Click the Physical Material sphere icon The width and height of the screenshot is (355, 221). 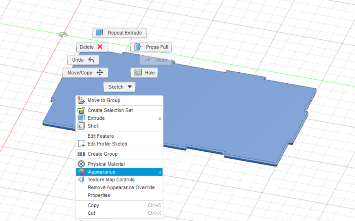81,164
